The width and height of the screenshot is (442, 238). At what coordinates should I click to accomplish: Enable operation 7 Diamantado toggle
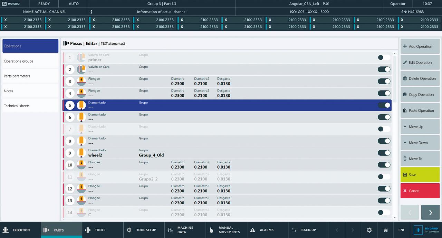(x=384, y=129)
